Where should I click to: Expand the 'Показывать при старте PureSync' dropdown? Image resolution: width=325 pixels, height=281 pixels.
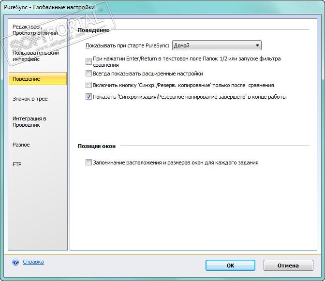217,45
